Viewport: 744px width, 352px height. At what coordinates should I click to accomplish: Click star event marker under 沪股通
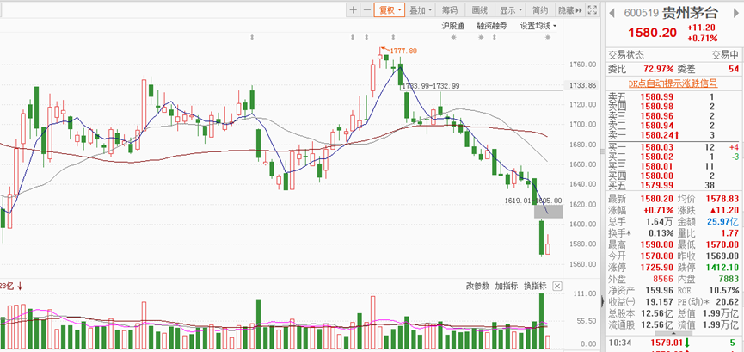[453, 38]
